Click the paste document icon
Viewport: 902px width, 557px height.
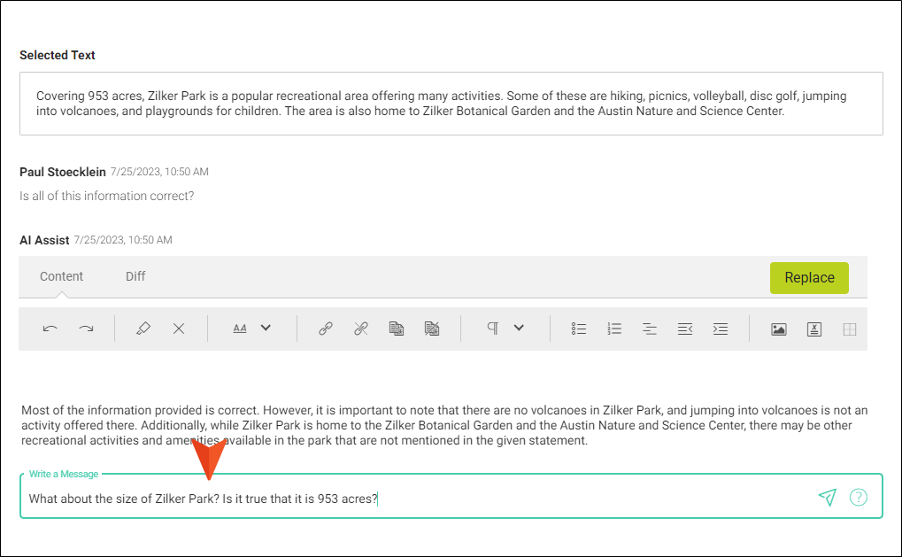pos(397,329)
